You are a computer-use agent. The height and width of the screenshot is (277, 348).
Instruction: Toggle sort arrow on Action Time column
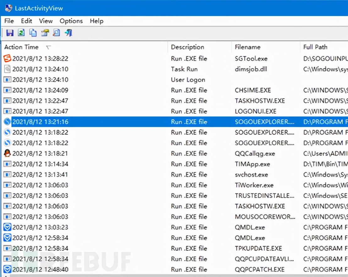click(48, 47)
